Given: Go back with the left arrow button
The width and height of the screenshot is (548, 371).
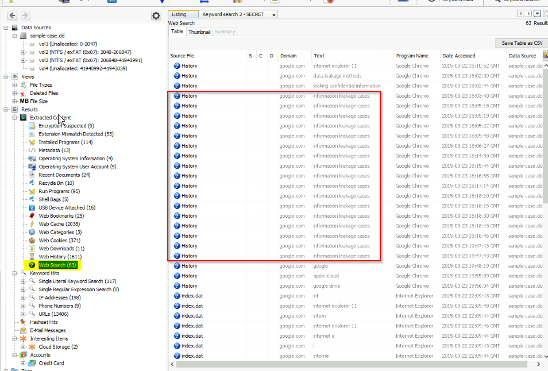Looking at the screenshot, I should click(x=13, y=16).
